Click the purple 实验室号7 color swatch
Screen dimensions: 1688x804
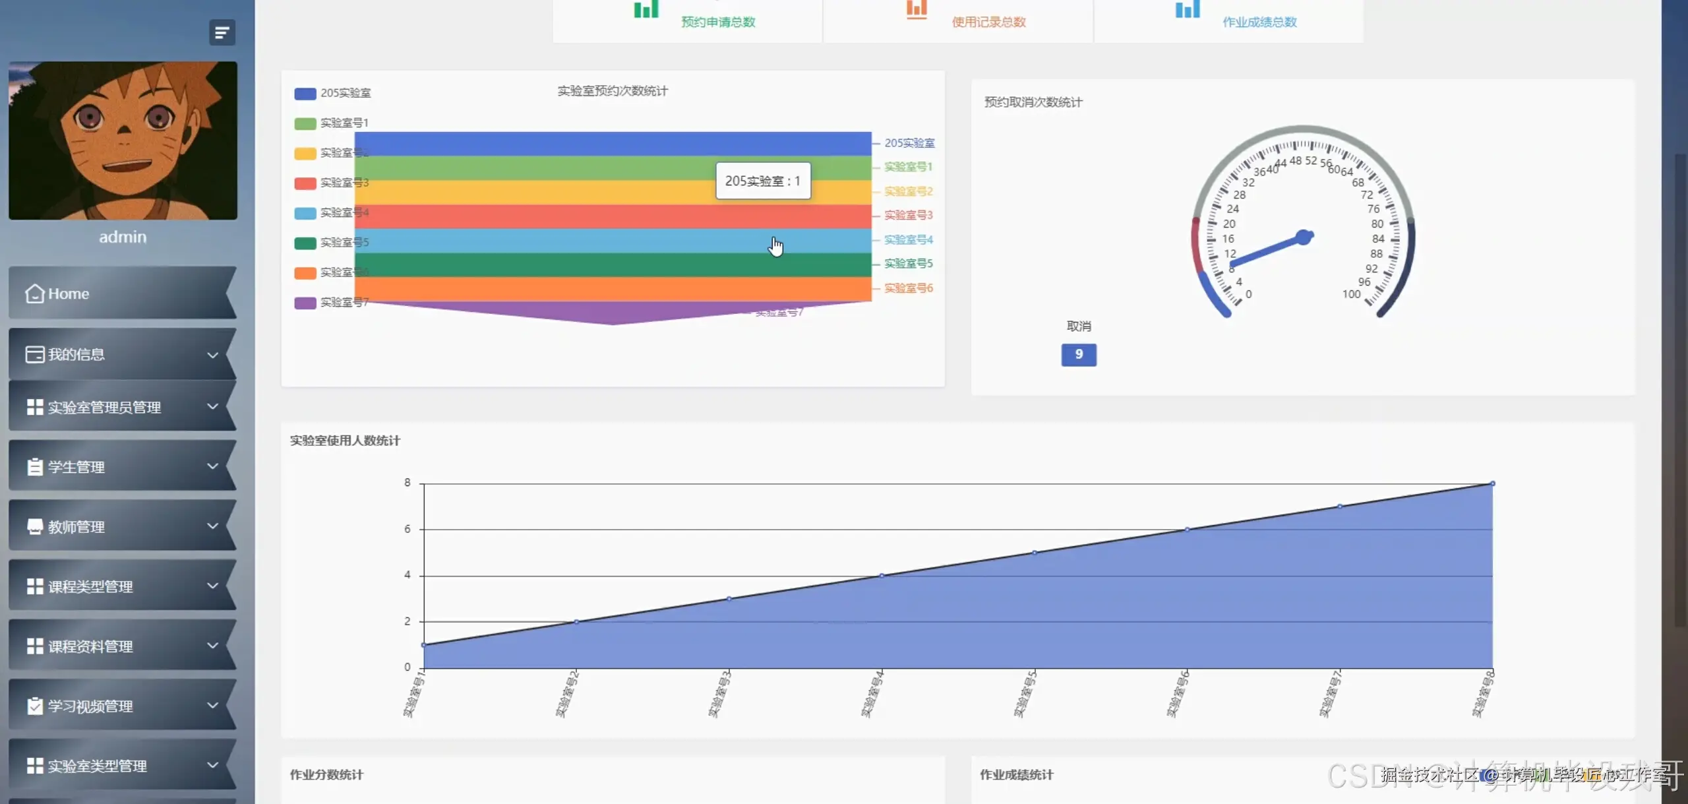[x=305, y=303]
